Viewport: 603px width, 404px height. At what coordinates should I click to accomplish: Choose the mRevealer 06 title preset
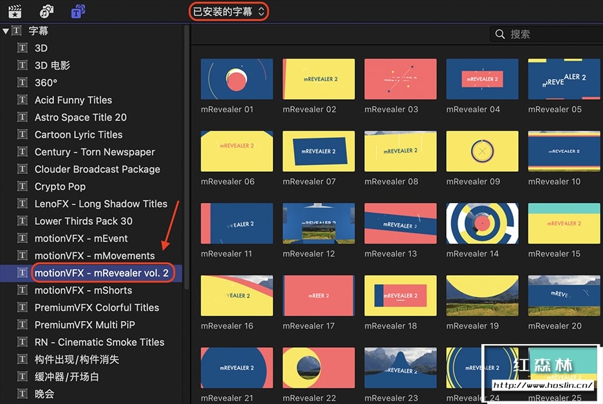[237, 151]
